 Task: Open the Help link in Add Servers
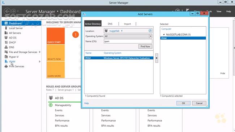pyautogui.click(x=86, y=103)
